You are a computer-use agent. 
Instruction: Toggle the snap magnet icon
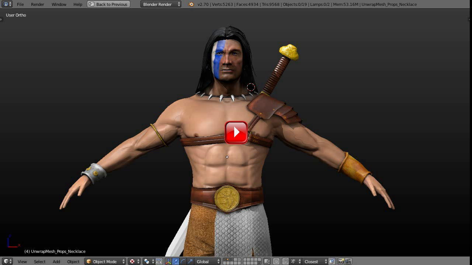(285, 261)
